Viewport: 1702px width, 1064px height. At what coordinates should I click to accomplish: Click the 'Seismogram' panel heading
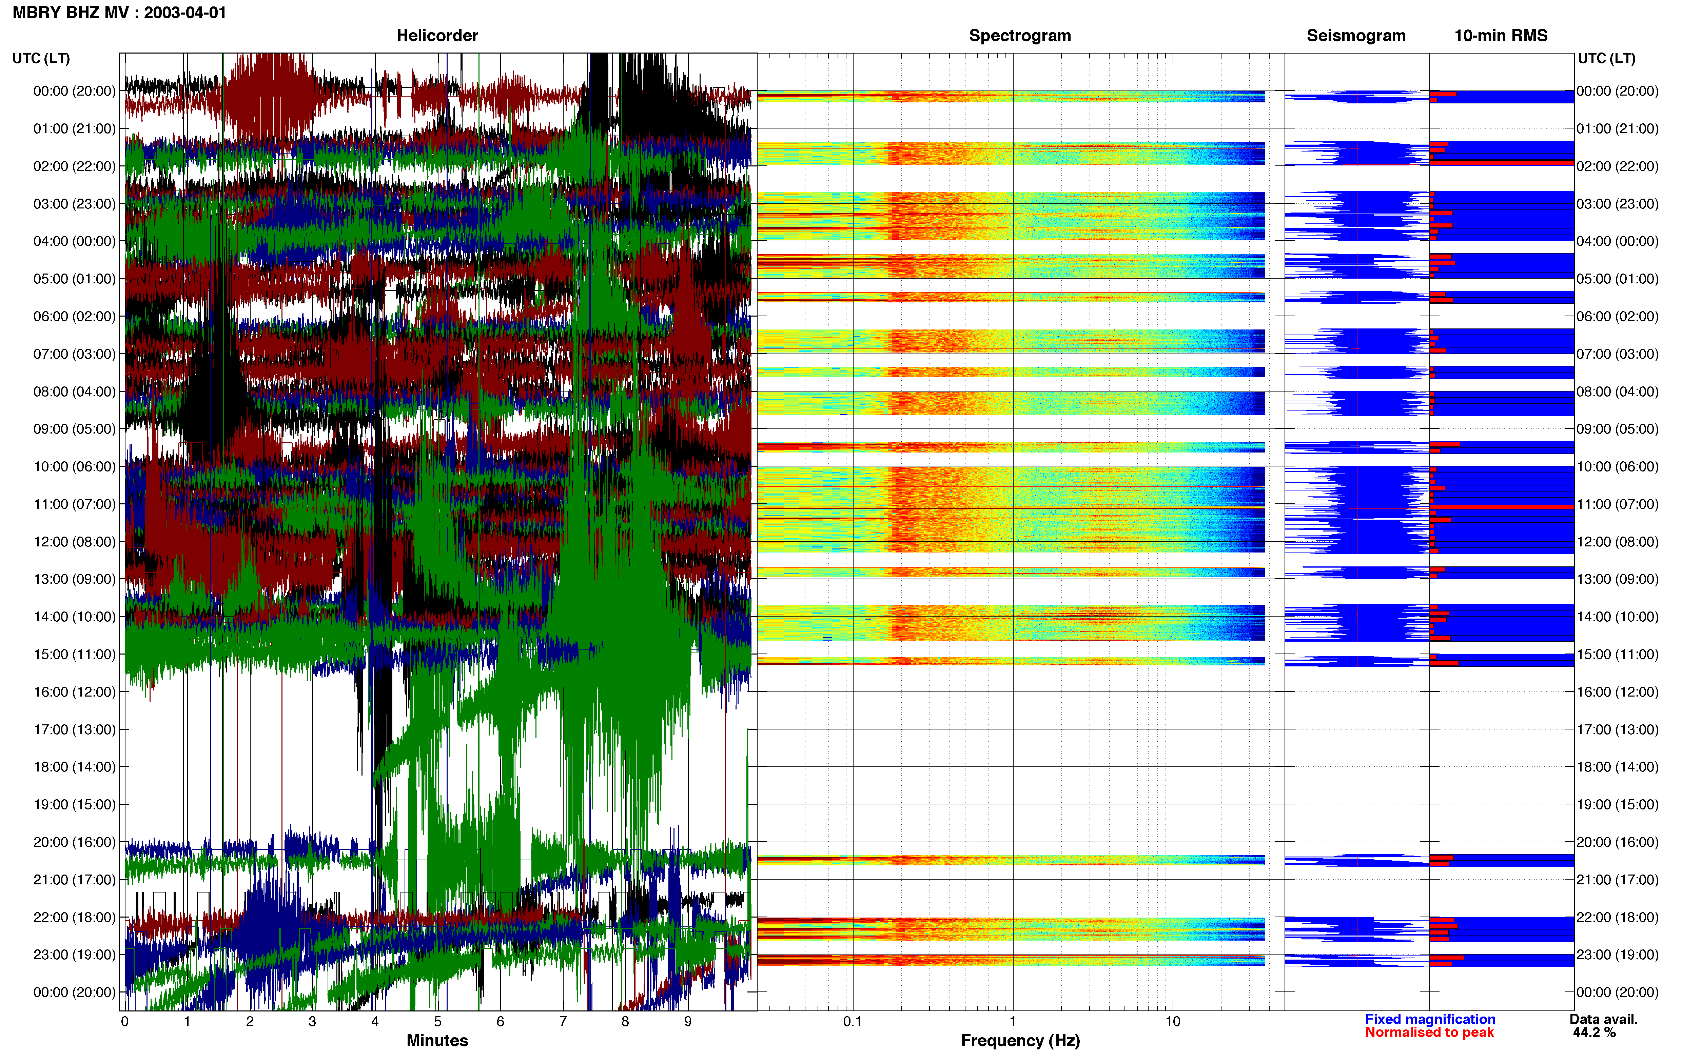pyautogui.click(x=1356, y=36)
